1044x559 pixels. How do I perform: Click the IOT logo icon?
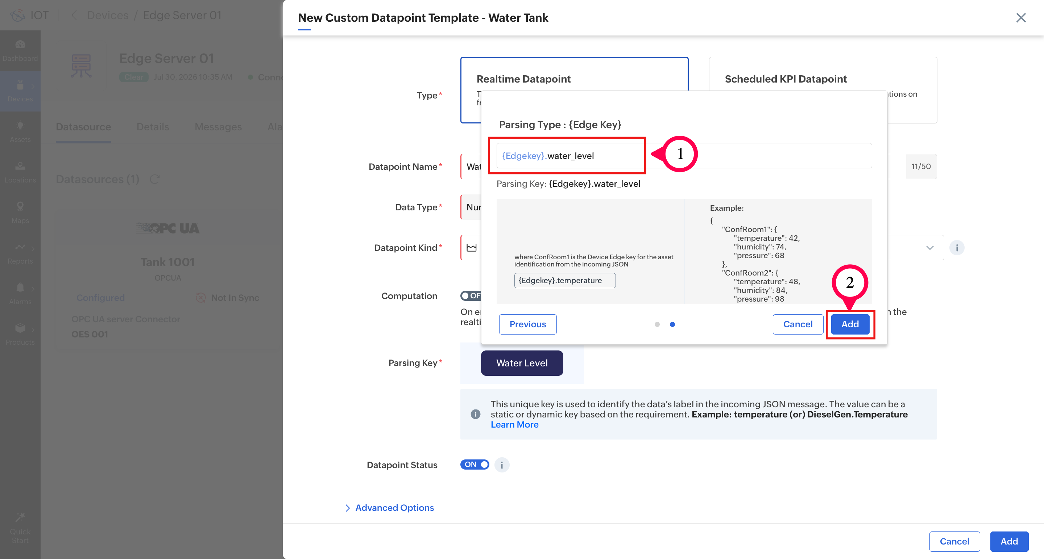point(17,15)
